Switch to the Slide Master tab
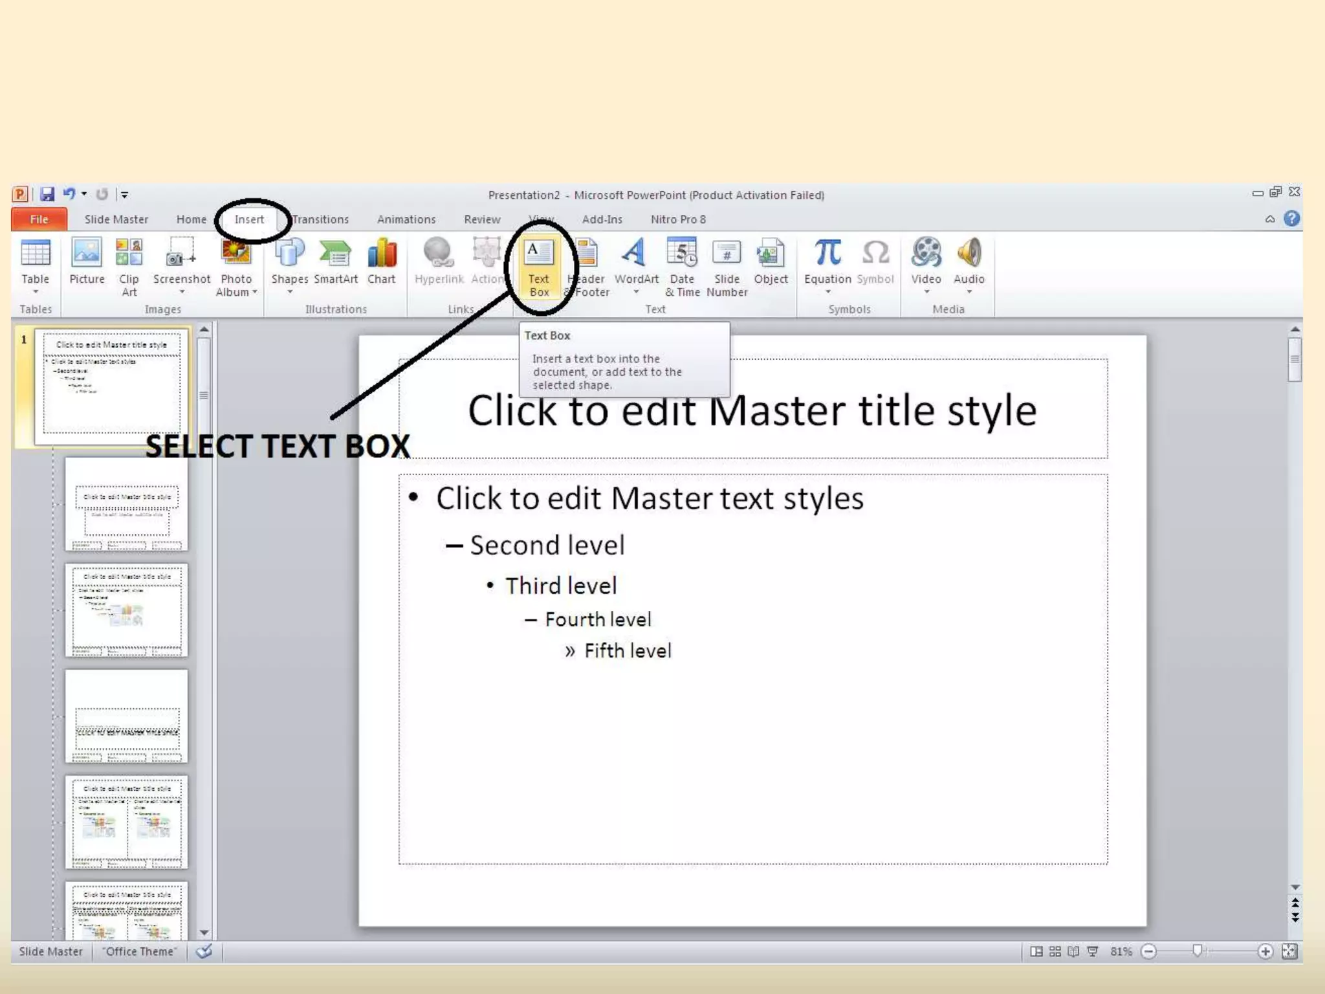This screenshot has height=994, width=1325. [116, 219]
